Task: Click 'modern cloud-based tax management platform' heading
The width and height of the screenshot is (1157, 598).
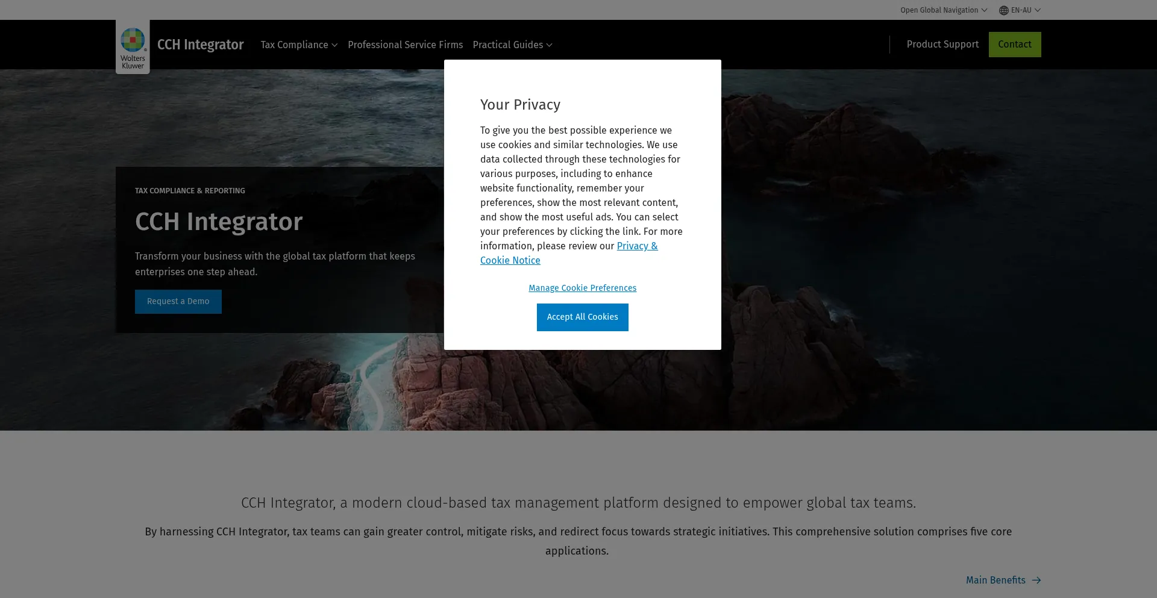Action: point(578,503)
